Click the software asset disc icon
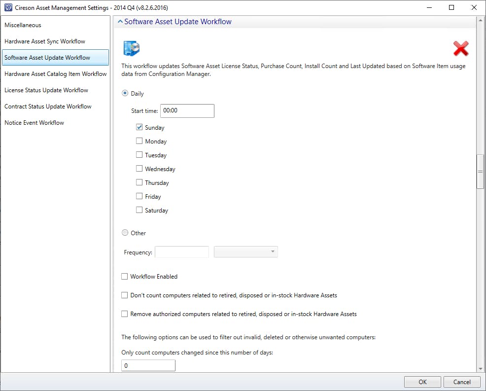 coord(132,48)
